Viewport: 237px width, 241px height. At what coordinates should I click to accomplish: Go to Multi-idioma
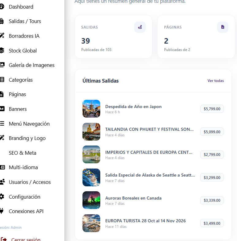pyautogui.click(x=23, y=167)
